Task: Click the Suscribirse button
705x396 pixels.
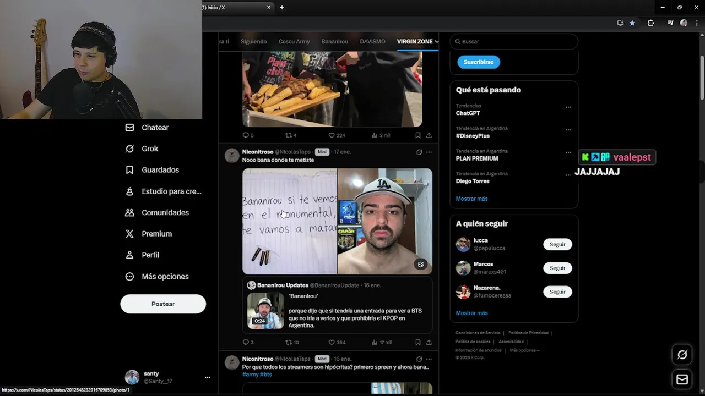Action: (479, 62)
